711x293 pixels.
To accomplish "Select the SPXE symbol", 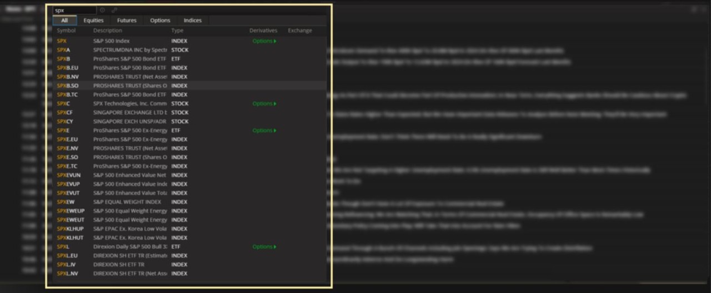I will coord(63,130).
